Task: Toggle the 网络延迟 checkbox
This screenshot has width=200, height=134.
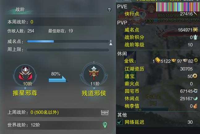Action: [x=120, y=122]
